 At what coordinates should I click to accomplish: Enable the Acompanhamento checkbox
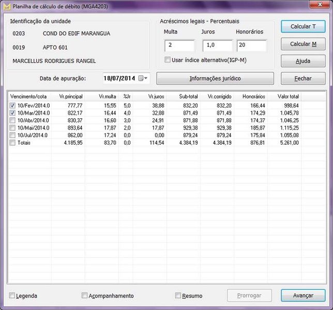click(85, 296)
